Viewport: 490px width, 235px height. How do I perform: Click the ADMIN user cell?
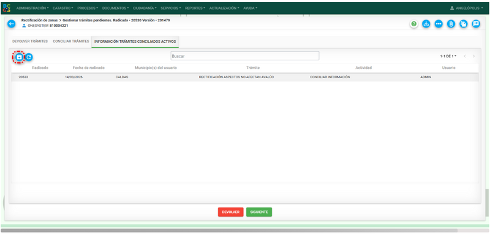point(426,77)
